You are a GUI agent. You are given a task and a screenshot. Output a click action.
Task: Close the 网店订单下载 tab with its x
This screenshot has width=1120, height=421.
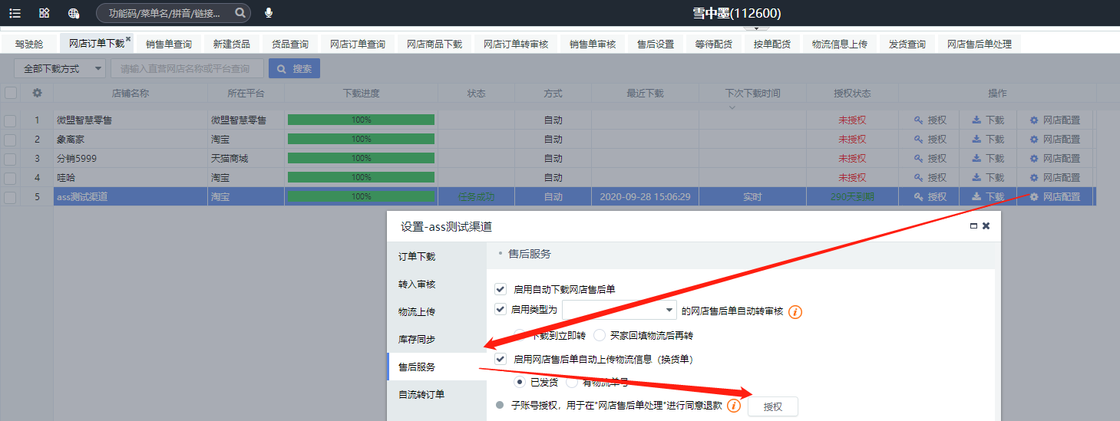pos(128,39)
